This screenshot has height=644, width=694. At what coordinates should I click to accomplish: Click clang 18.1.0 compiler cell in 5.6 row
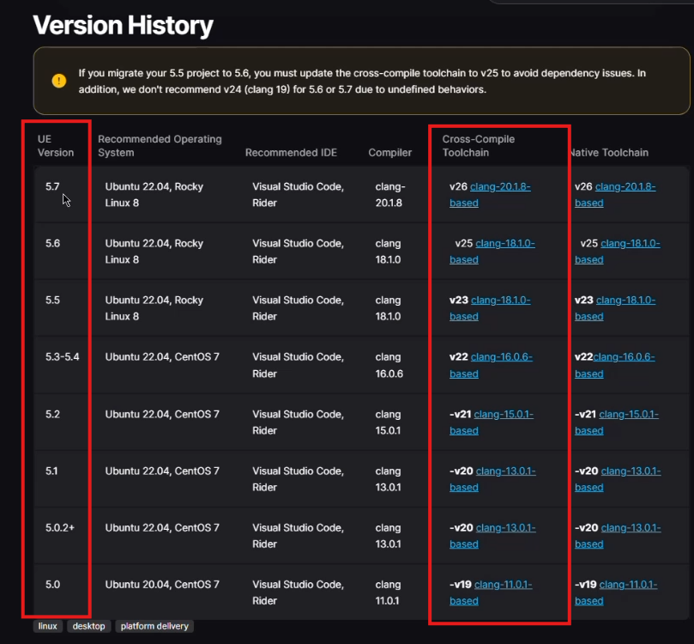388,252
